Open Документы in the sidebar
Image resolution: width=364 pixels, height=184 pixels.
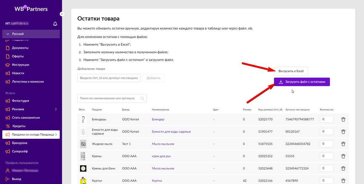pyautogui.click(x=20, y=48)
